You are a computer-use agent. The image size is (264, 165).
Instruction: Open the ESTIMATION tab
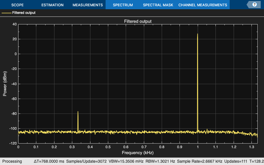click(x=52, y=5)
